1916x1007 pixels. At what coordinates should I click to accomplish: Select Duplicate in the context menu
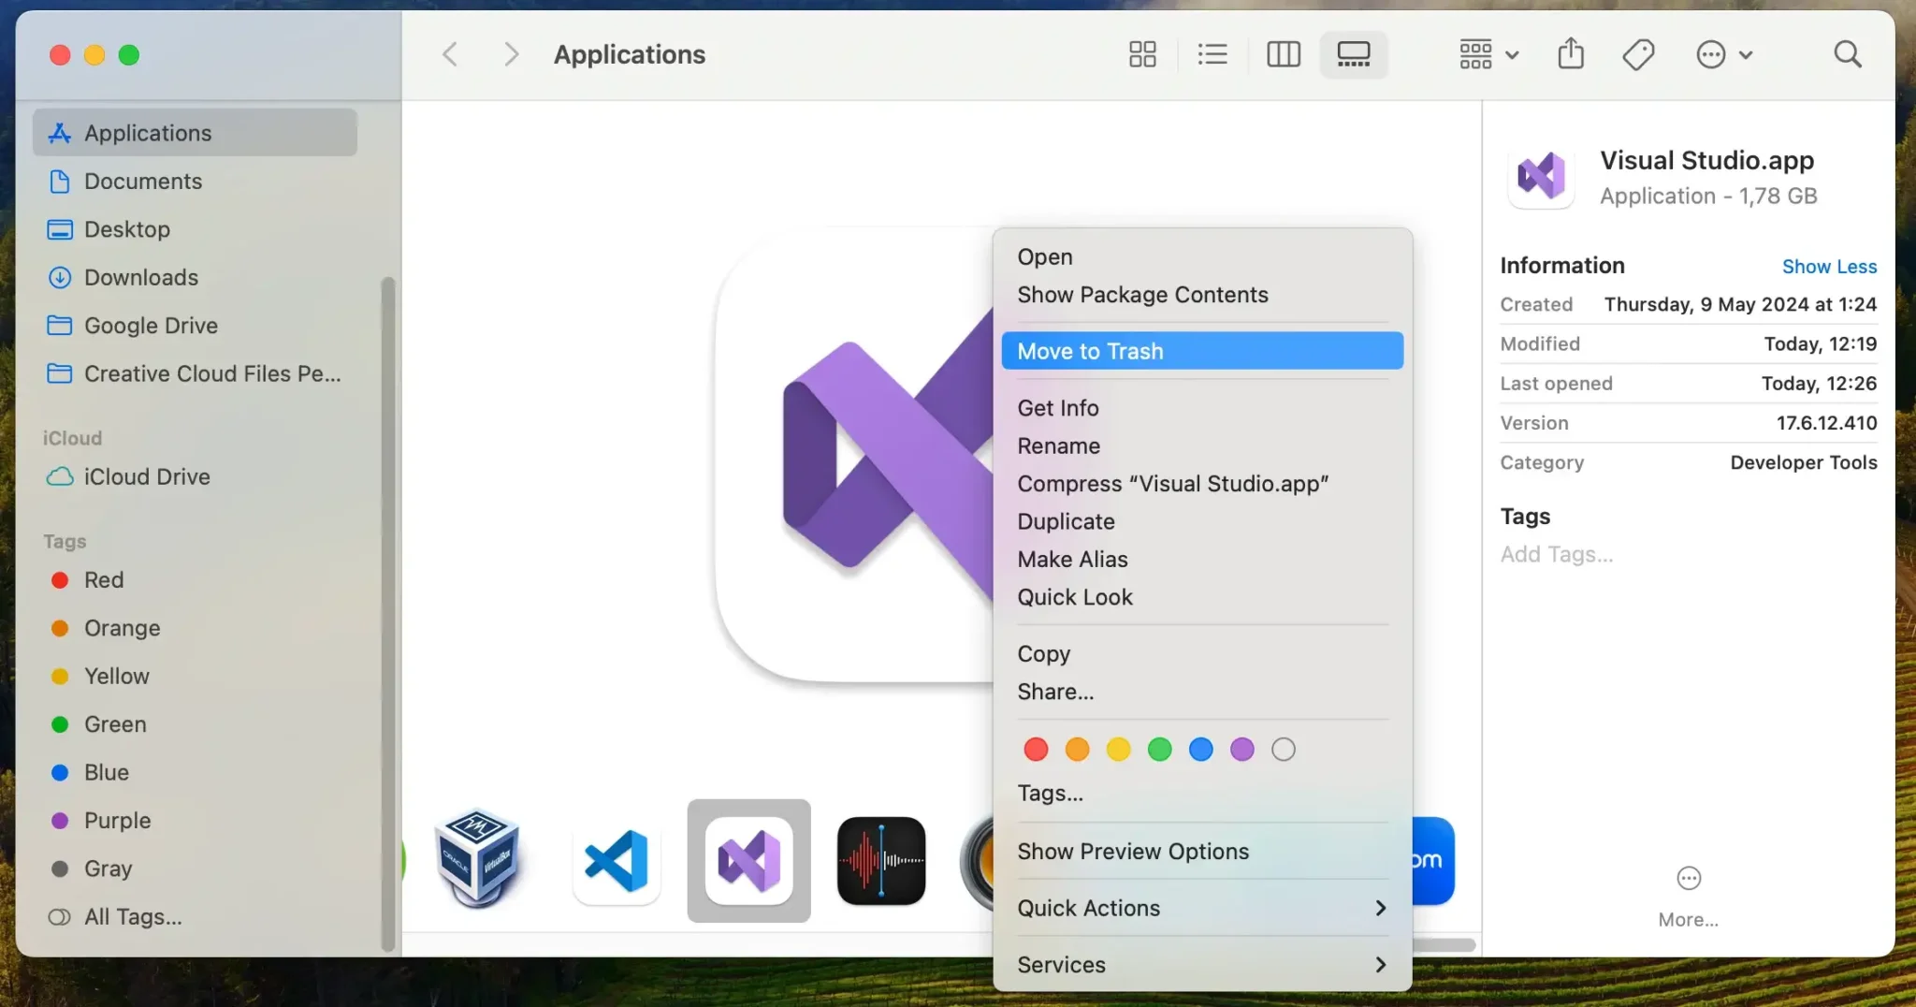tap(1202, 521)
